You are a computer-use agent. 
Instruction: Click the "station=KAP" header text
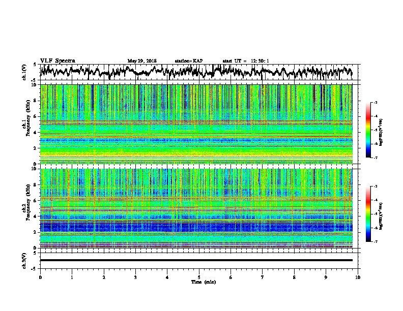pos(189,61)
